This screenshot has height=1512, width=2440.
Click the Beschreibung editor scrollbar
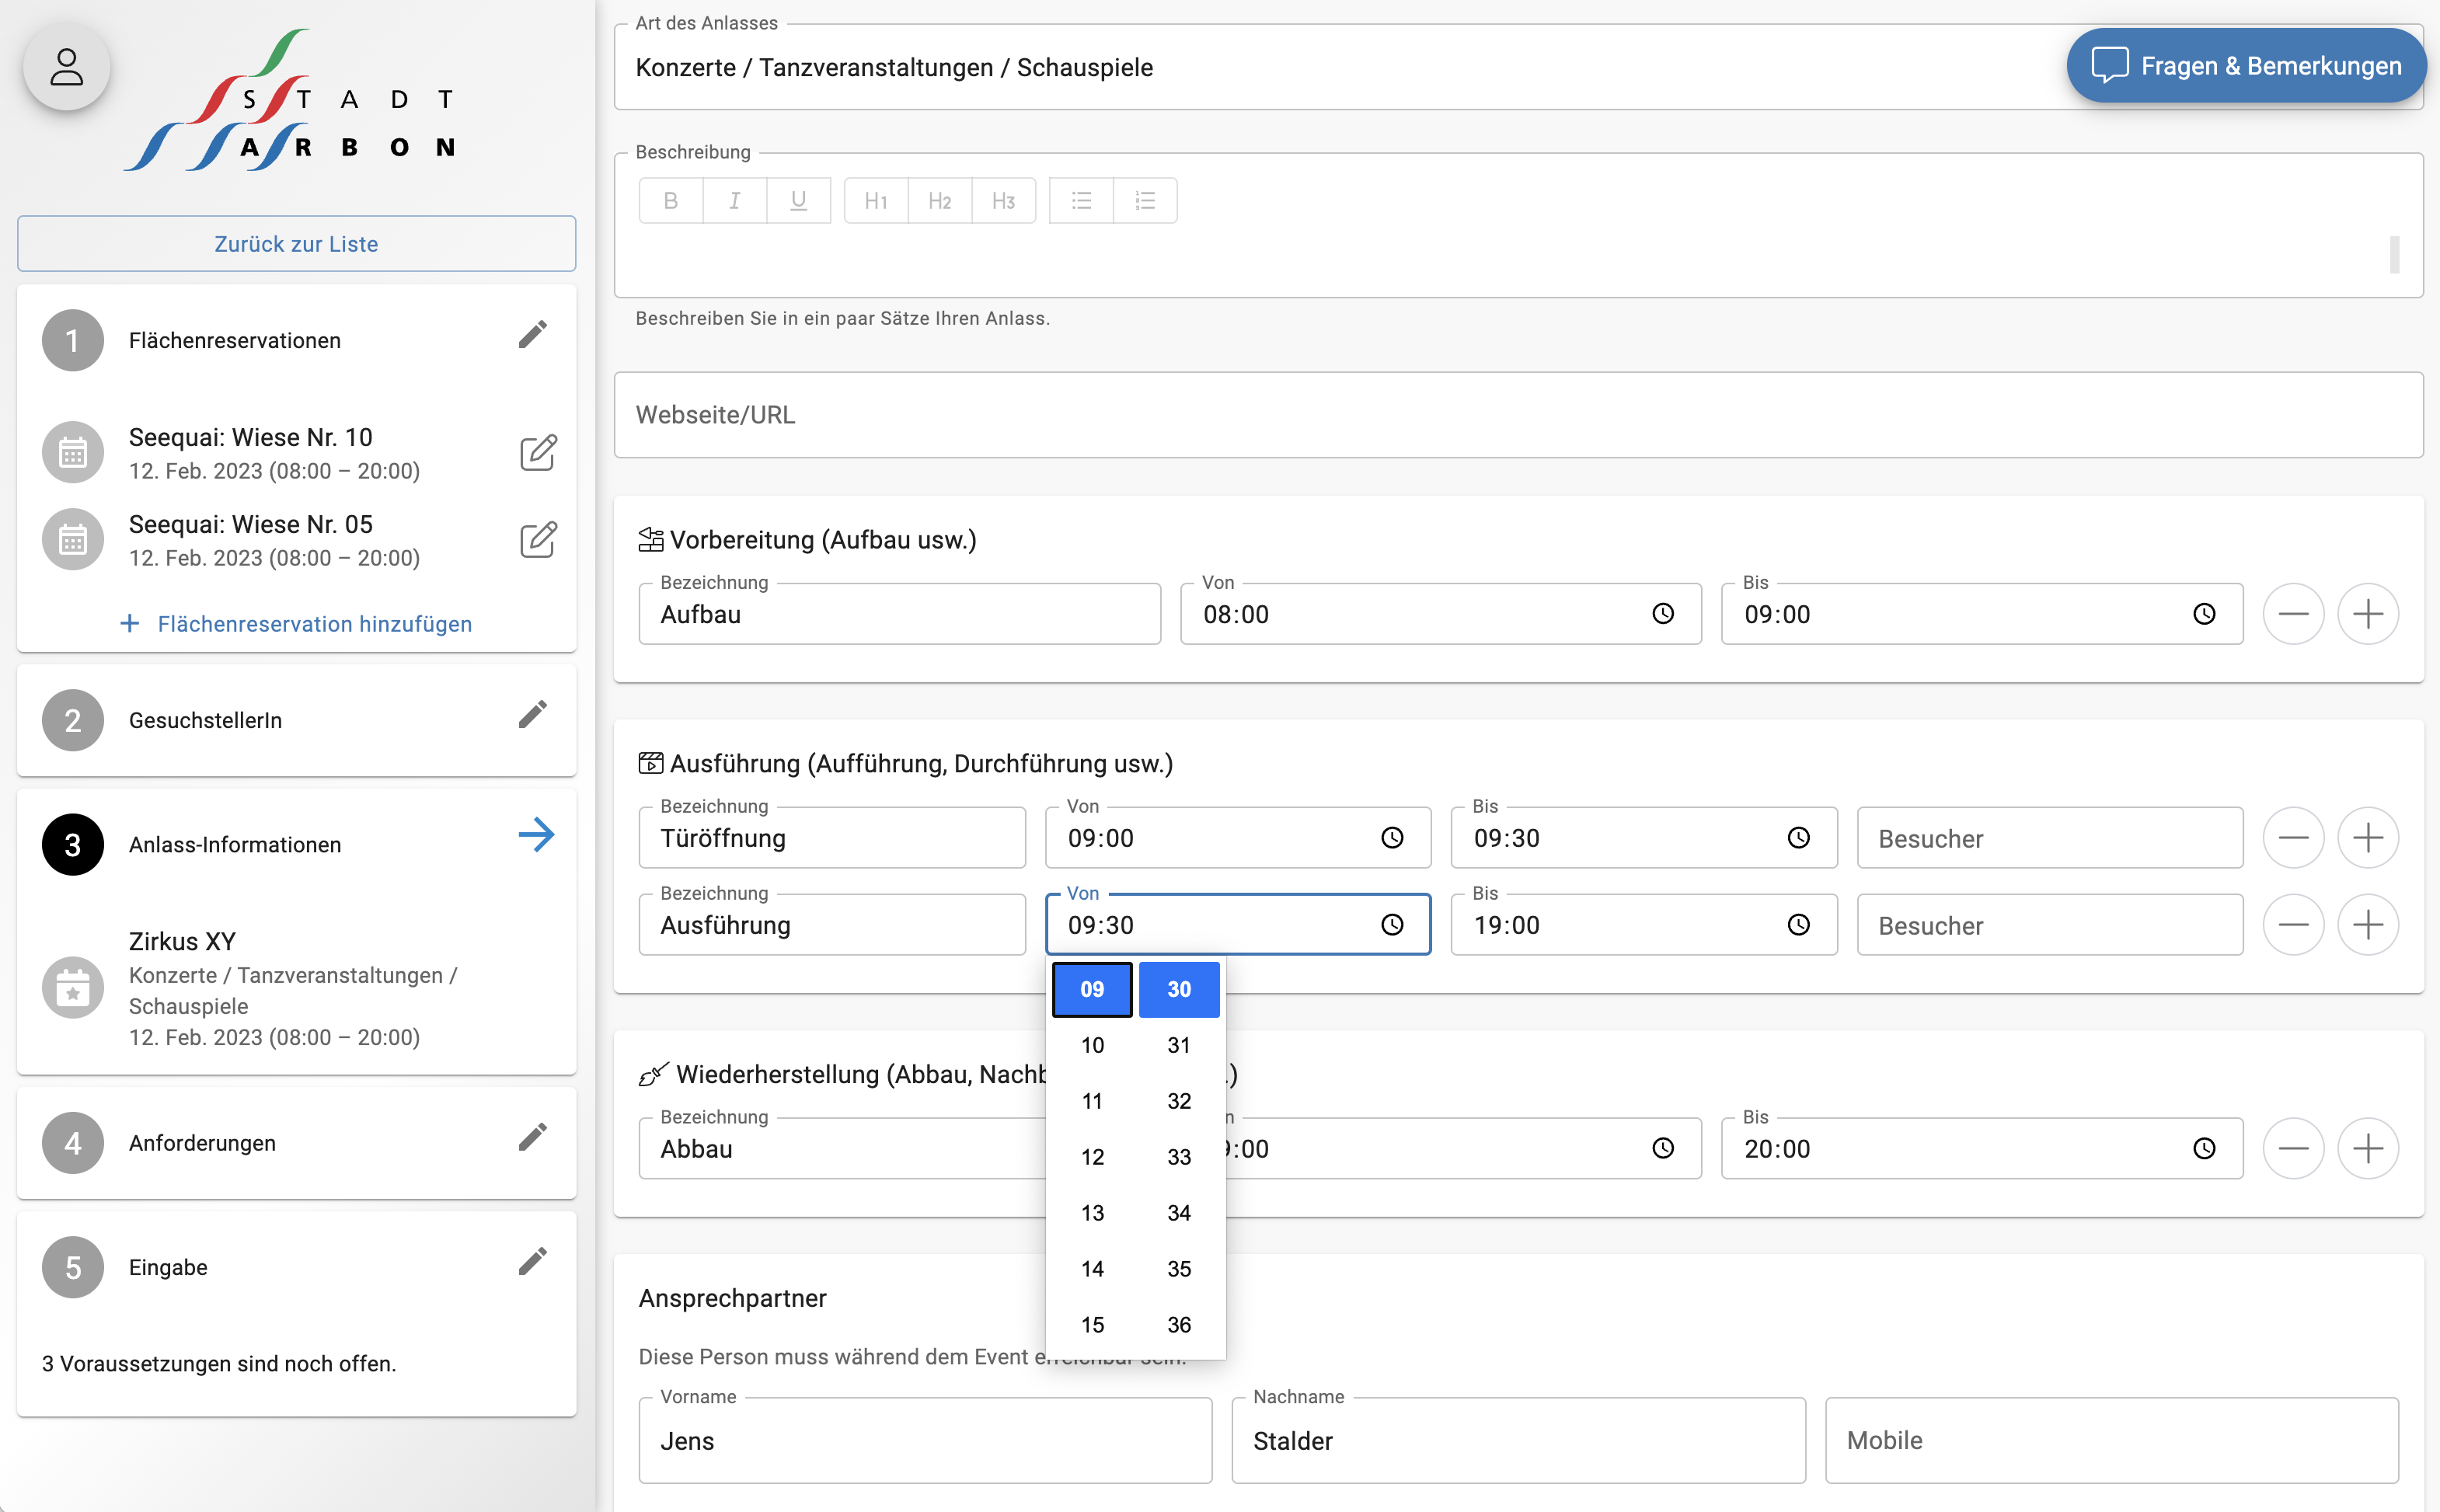[x=2394, y=254]
